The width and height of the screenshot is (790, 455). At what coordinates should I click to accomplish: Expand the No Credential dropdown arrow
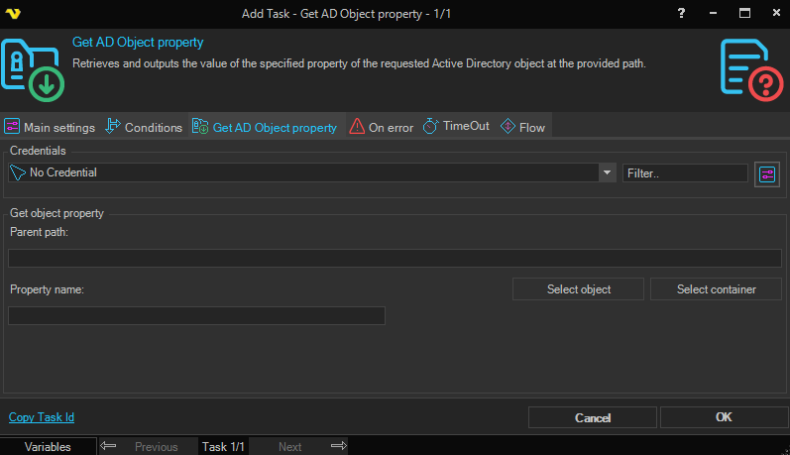click(607, 172)
